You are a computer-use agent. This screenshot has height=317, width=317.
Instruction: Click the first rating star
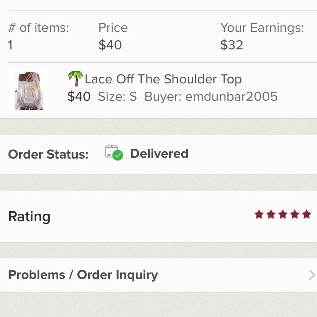(x=259, y=214)
